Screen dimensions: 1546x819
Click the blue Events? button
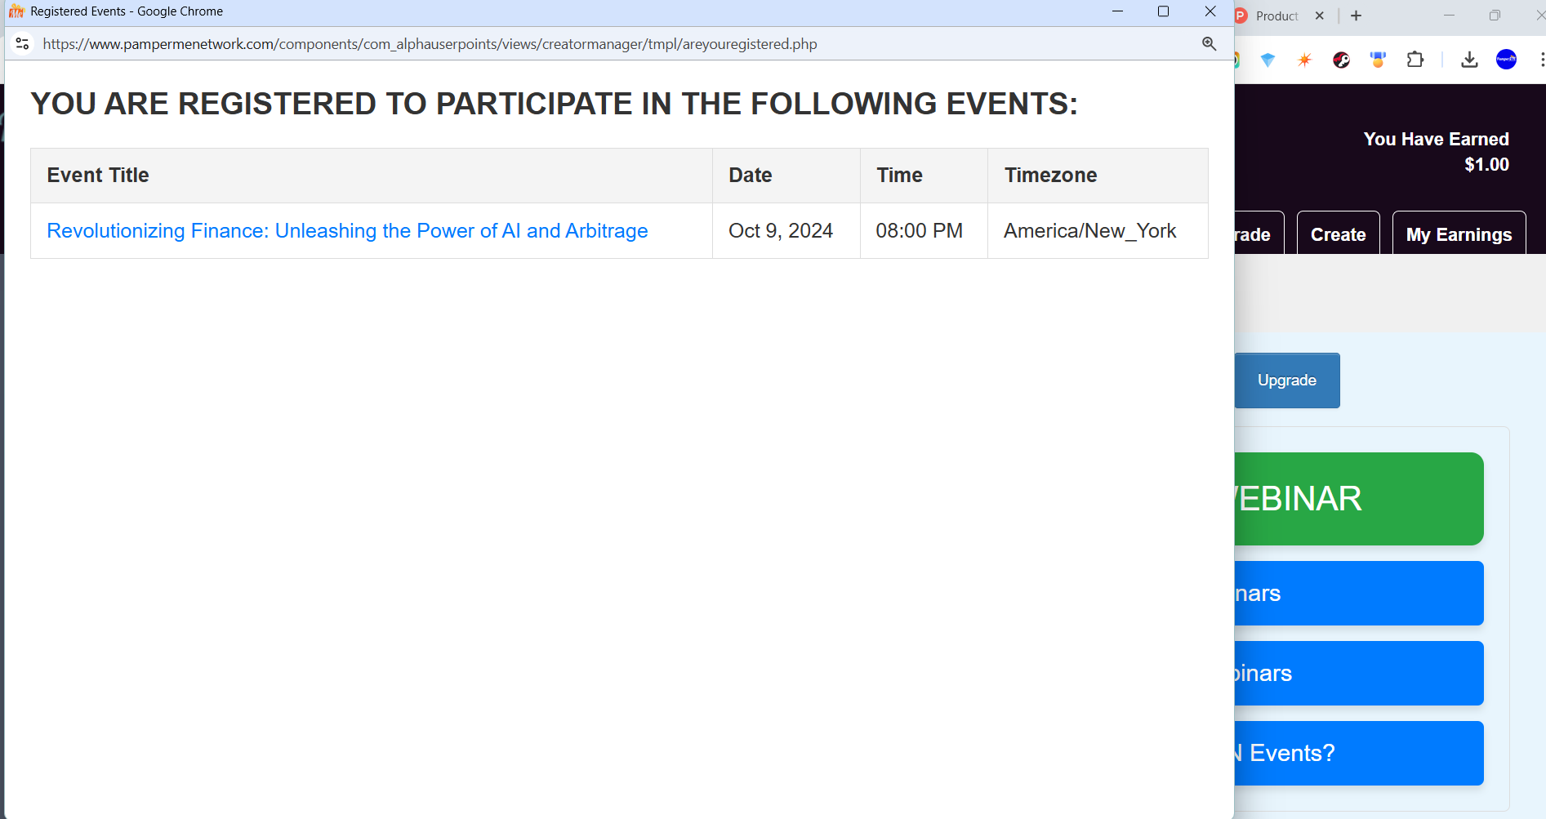pos(1359,753)
